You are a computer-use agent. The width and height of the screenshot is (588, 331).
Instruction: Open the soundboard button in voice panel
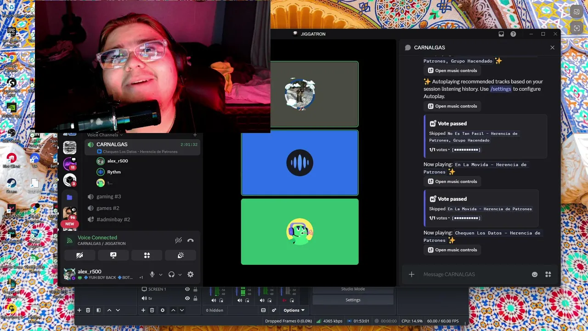point(181,255)
